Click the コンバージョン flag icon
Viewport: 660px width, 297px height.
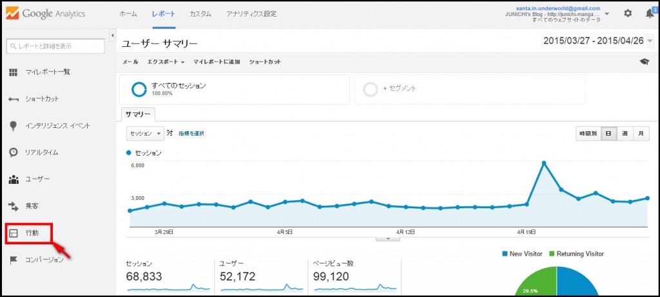[14, 260]
